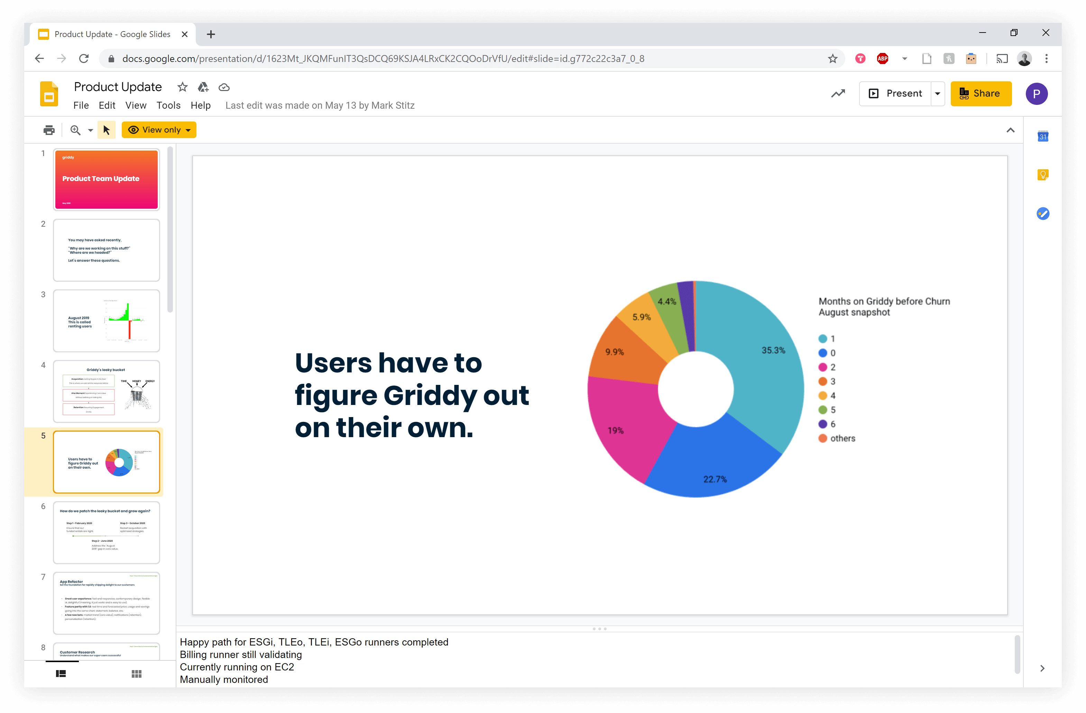
Task: Open Chrome three-dot menu
Action: (x=1047, y=58)
